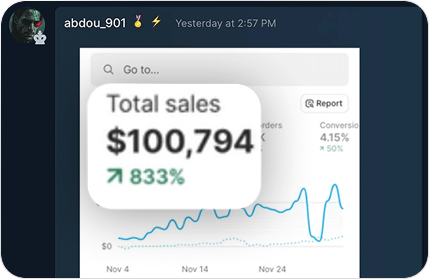Screen dimensions: 429x279
Task: Click the small green arrow beside 50%
Action: click(322, 149)
